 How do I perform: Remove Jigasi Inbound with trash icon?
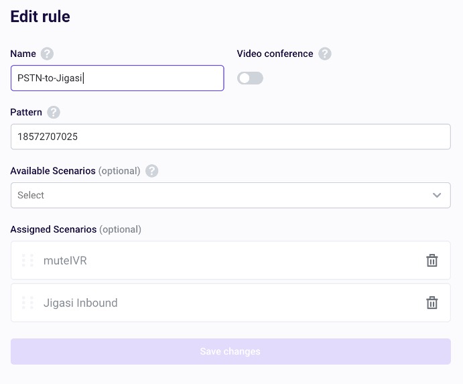(x=432, y=302)
